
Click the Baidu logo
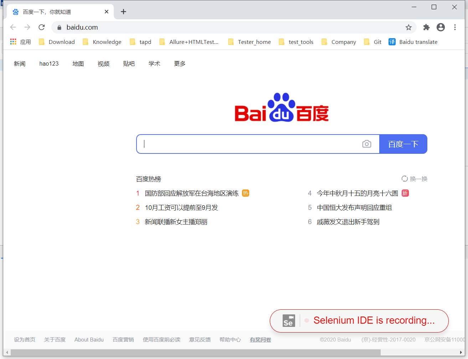pos(282,107)
